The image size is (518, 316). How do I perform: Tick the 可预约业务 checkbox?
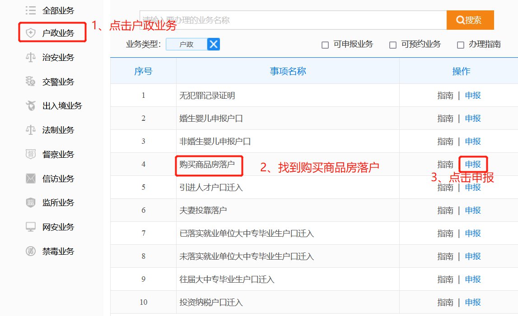pos(393,45)
